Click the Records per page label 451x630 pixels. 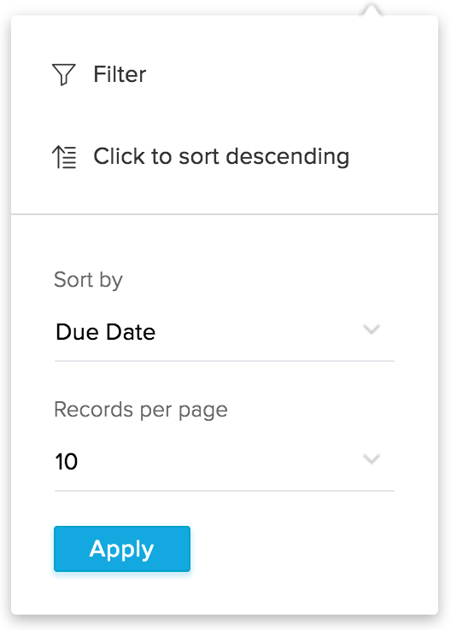point(141,410)
